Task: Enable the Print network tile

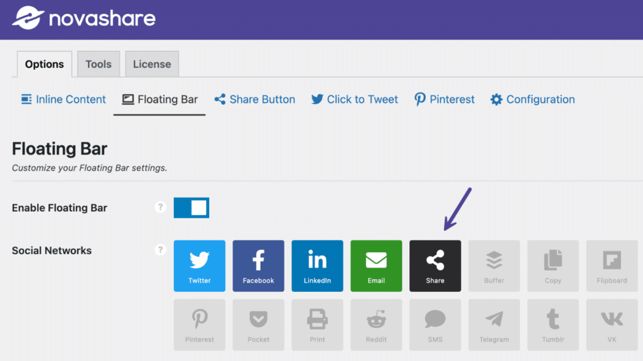Action: click(x=317, y=325)
